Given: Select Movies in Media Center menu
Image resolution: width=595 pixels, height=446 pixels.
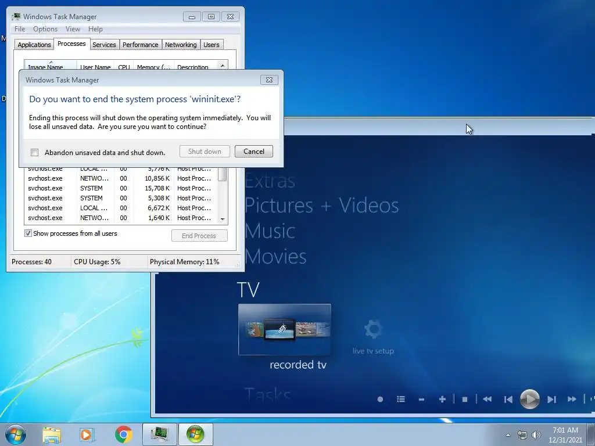Looking at the screenshot, I should coord(275,257).
